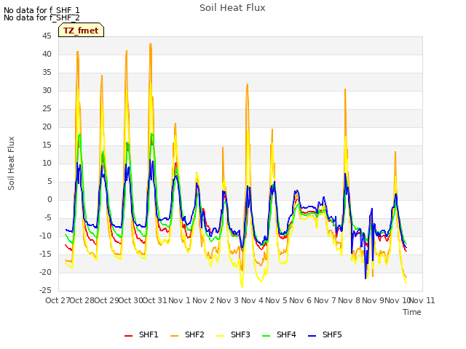Click the Nov 4 x-axis tick label

point(252,300)
